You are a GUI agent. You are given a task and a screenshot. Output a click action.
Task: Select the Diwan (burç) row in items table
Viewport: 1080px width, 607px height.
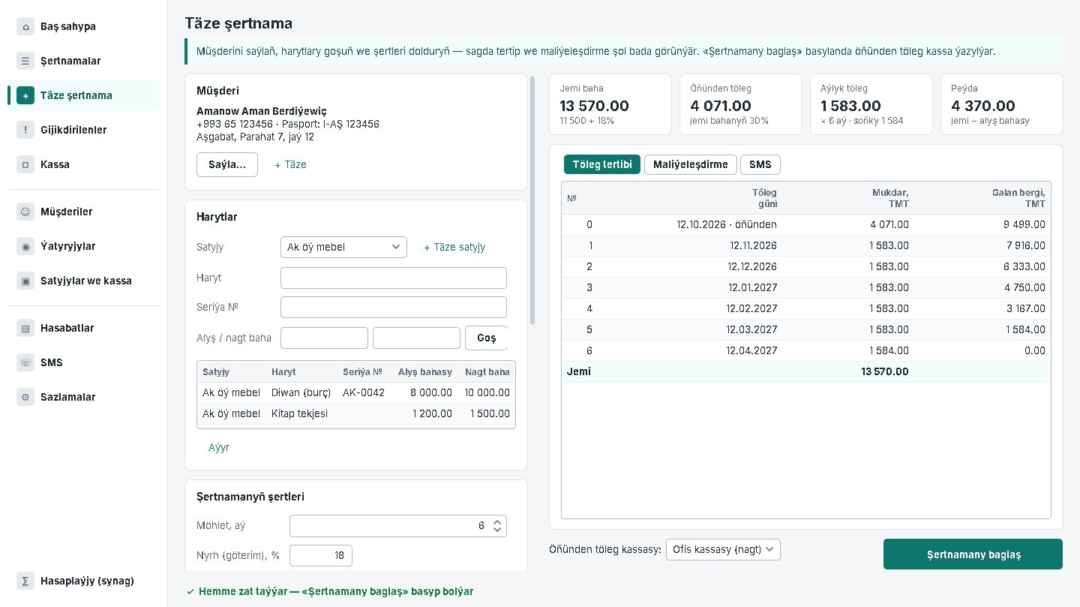(356, 392)
